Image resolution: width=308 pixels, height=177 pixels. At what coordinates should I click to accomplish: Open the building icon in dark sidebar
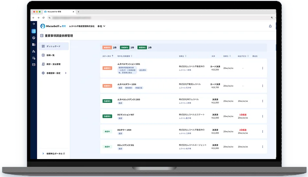point(34,45)
